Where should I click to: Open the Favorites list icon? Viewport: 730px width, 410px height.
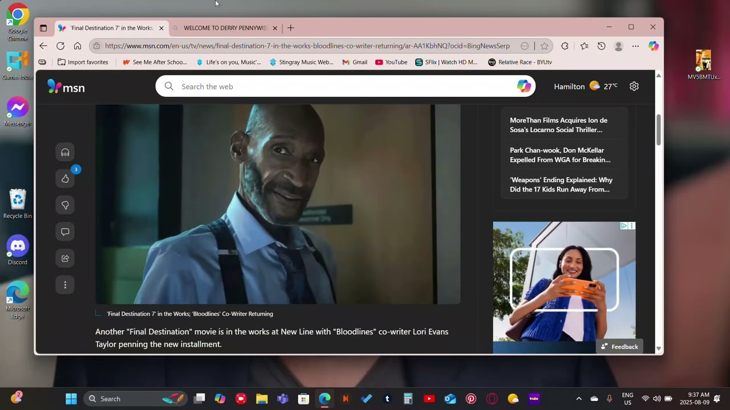(x=584, y=46)
